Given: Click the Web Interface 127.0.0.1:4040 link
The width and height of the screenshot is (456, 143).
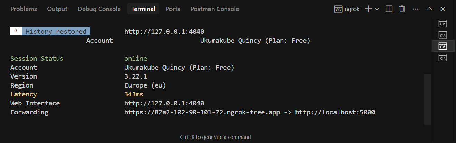Looking at the screenshot, I should point(164,103).
